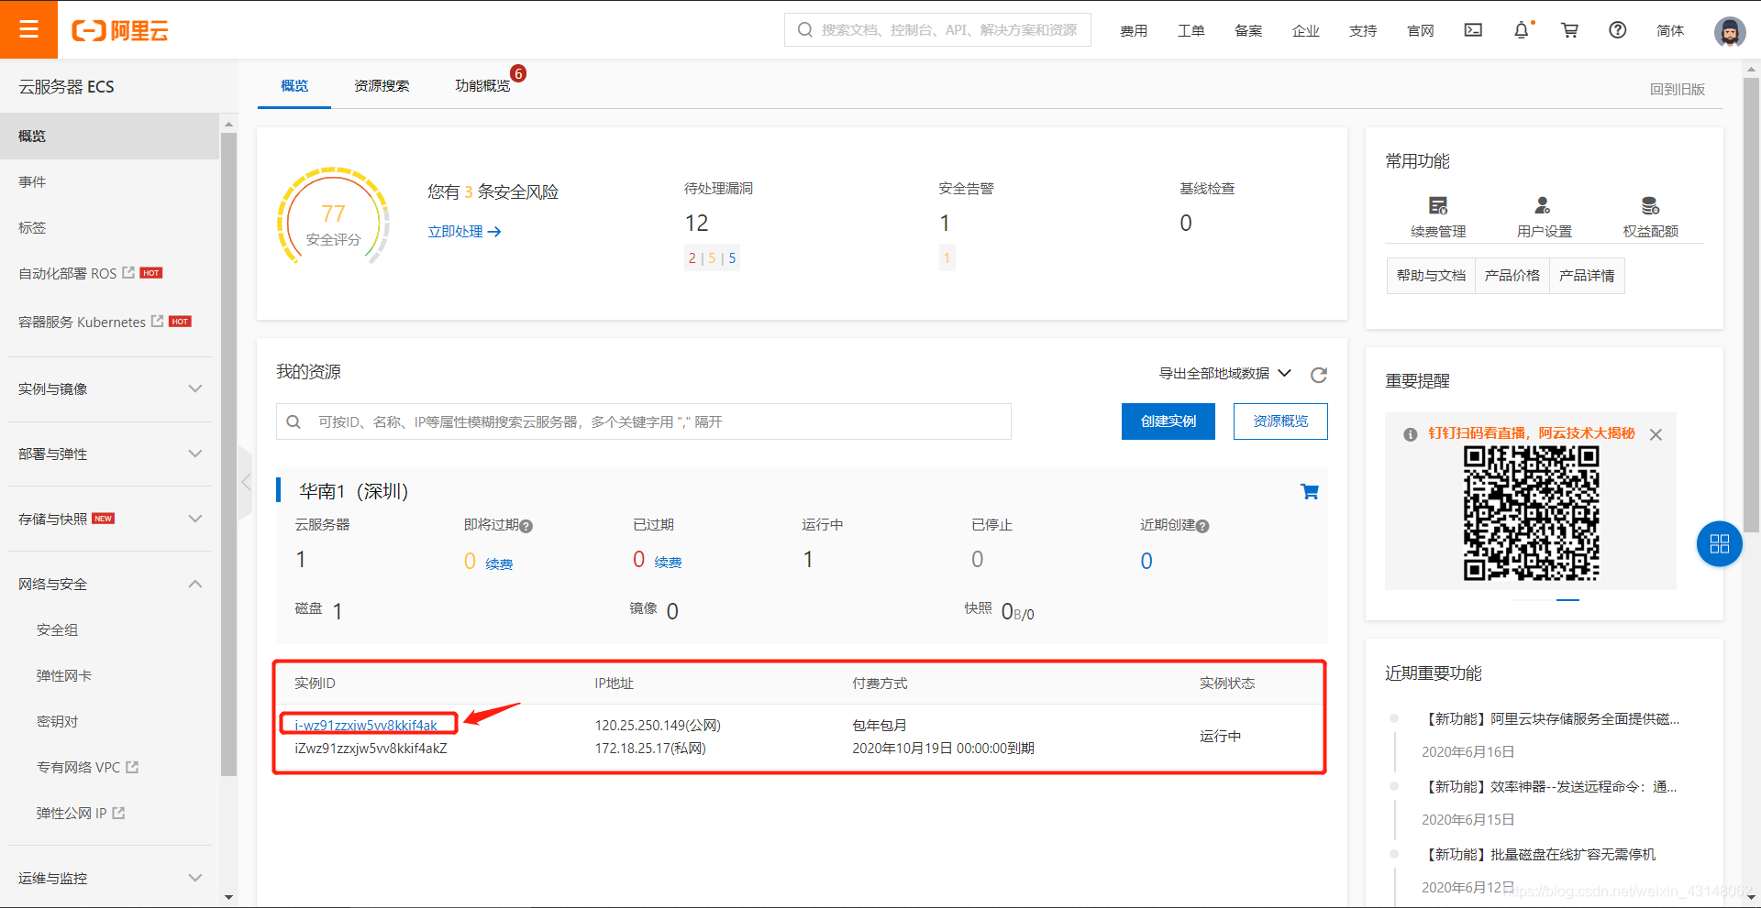Open instance i-wz91zzxjw5vv8kkif4ak link
The height and width of the screenshot is (908, 1761).
click(x=366, y=725)
